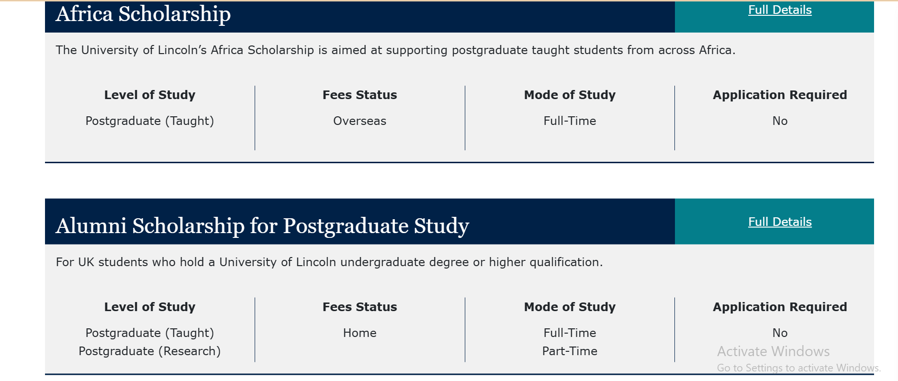This screenshot has width=898, height=381.
Task: Click the "Part-Time" mode of study text
Action: [x=570, y=351]
